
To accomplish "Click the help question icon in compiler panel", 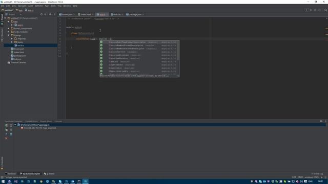I will pyautogui.click(x=6, y=134).
